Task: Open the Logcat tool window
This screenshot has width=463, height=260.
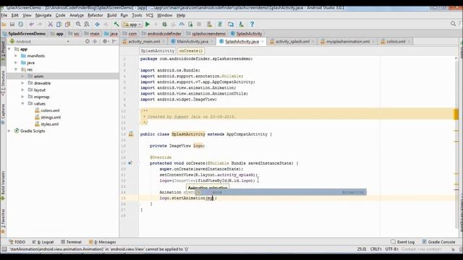Action: 43,242
